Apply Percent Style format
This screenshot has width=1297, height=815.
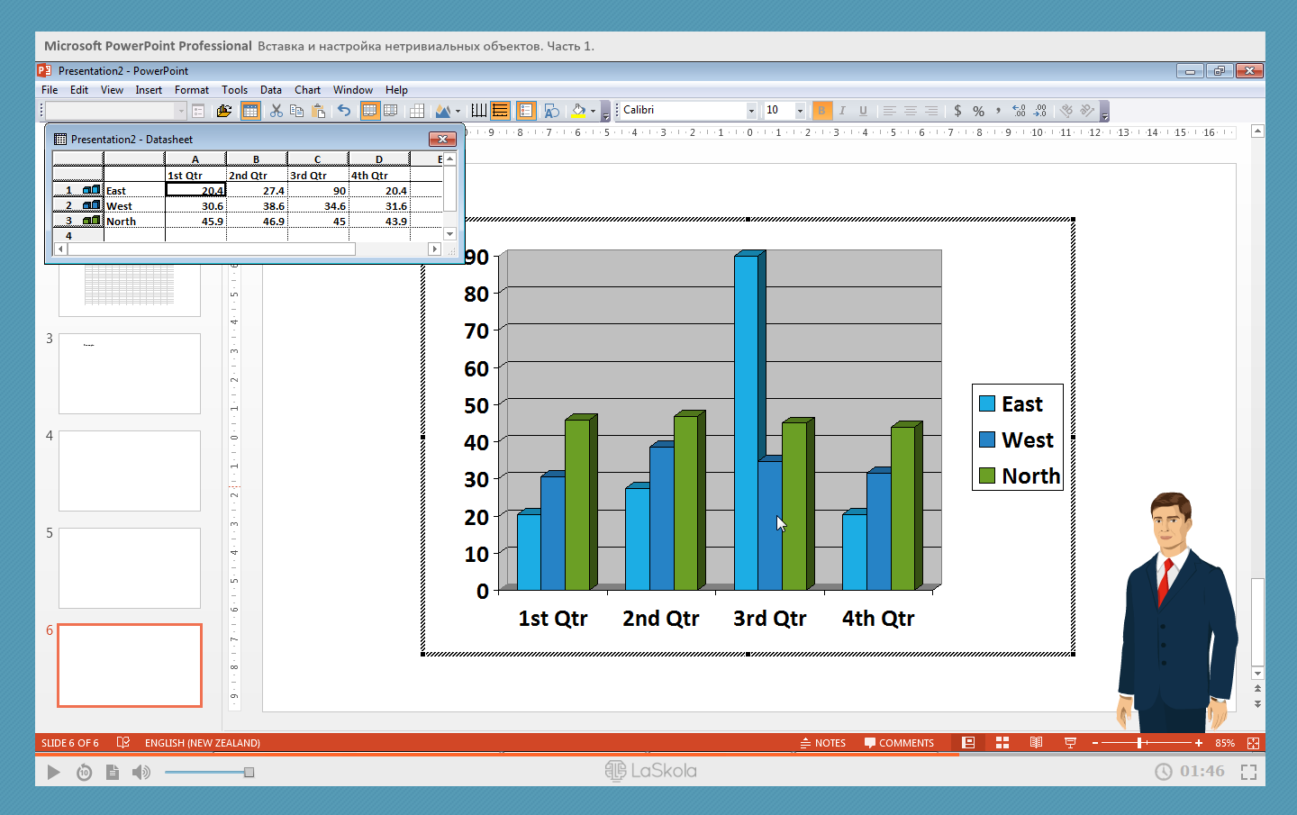(x=978, y=111)
